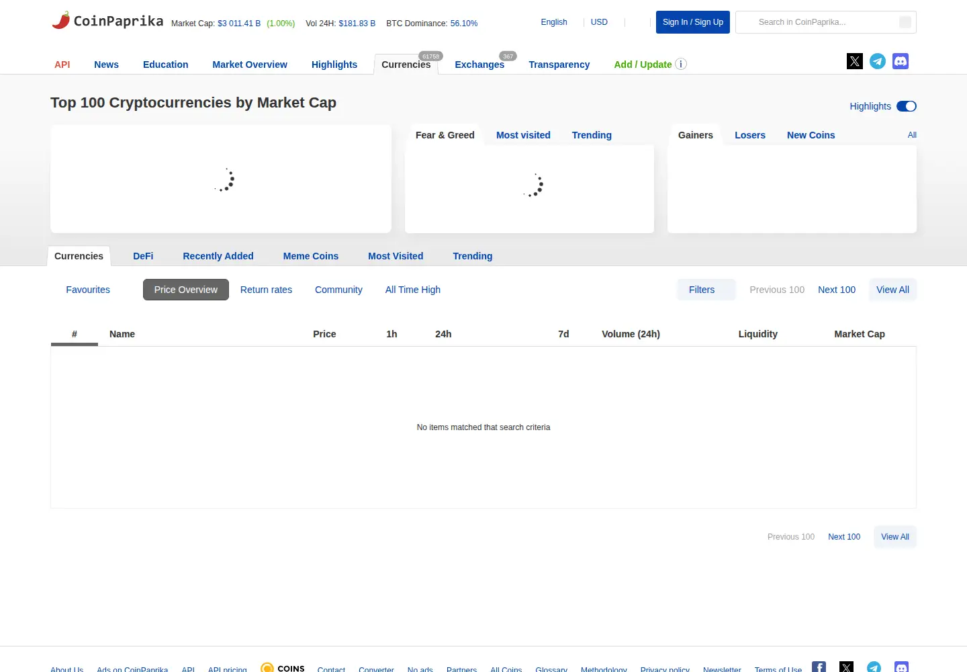Viewport: 967px width, 672px height.
Task: Go to the News section
Action: pyautogui.click(x=106, y=65)
